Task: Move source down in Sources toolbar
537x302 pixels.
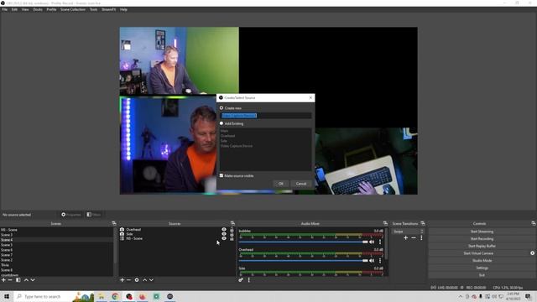Action: coord(151,280)
